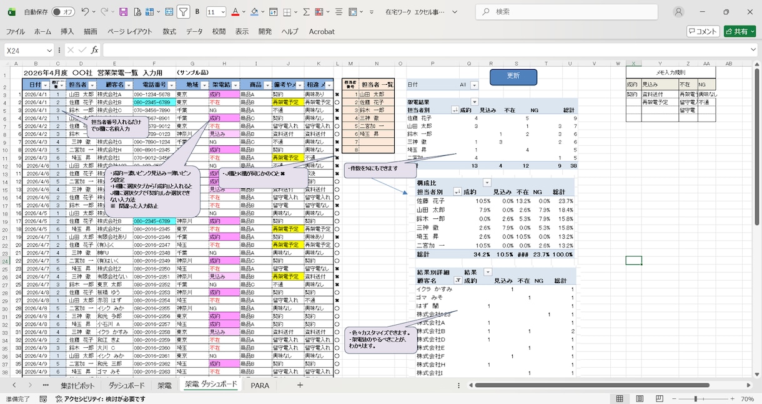The height and width of the screenshot is (404, 762).
Task: Open the 開発 ribbon tab
Action: point(265,31)
